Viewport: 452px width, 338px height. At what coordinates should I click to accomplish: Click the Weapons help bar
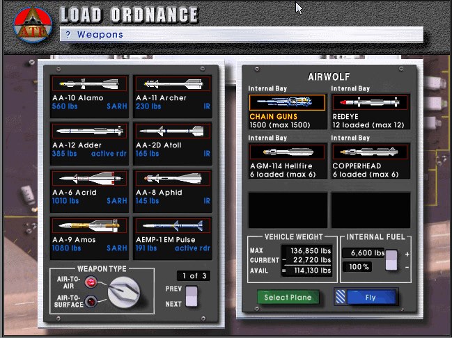click(241, 35)
